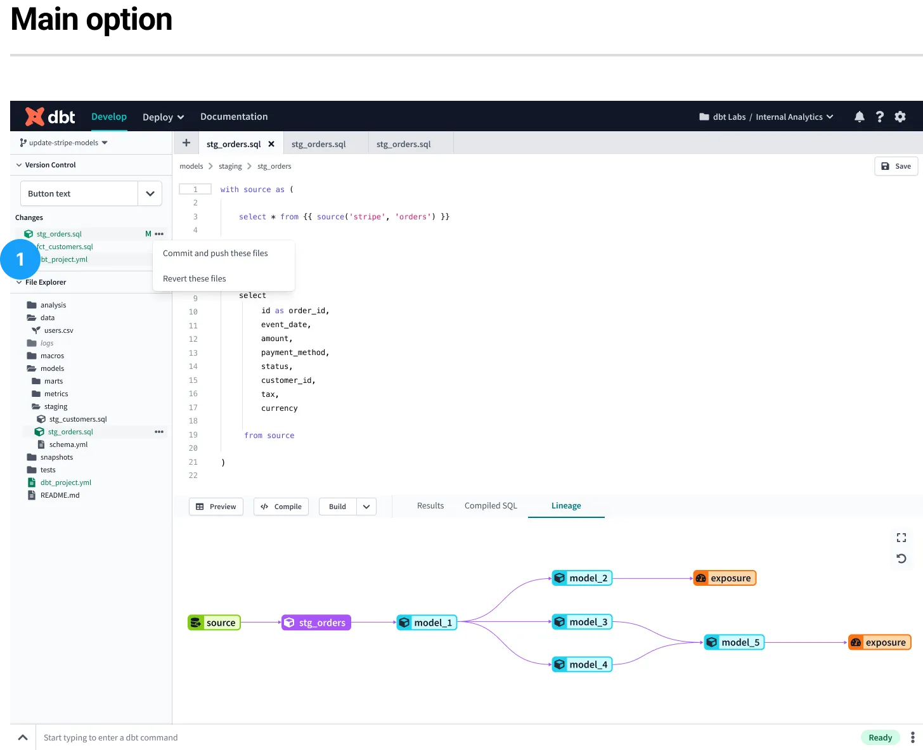Viewport: 923px width, 750px height.
Task: Select the exposure node after model_5
Action: tap(880, 642)
